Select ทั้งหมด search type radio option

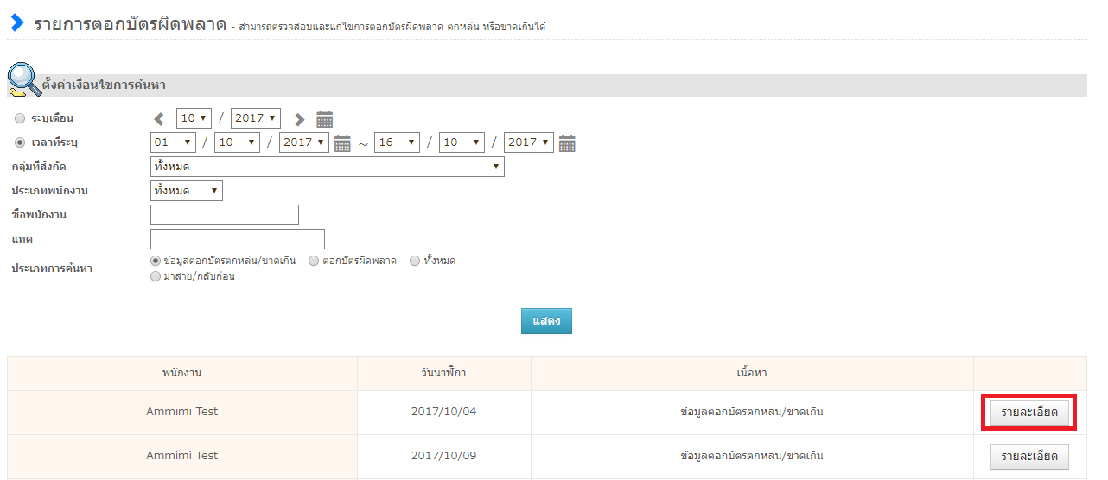coord(415,261)
